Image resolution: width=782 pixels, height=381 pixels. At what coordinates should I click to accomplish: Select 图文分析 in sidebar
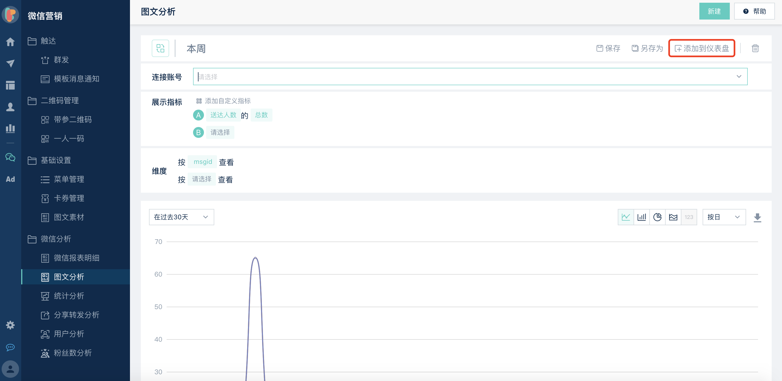(x=75, y=277)
